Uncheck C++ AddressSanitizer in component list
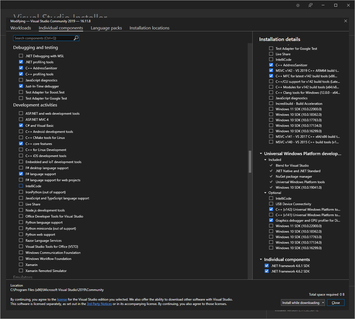This screenshot has width=355, height=319. pos(21,68)
